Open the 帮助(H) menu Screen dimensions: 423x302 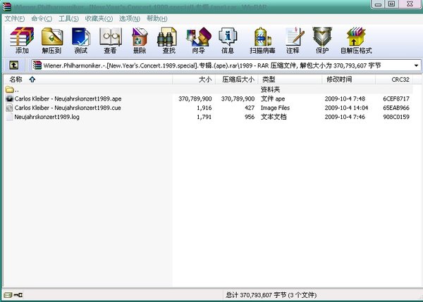[157, 18]
